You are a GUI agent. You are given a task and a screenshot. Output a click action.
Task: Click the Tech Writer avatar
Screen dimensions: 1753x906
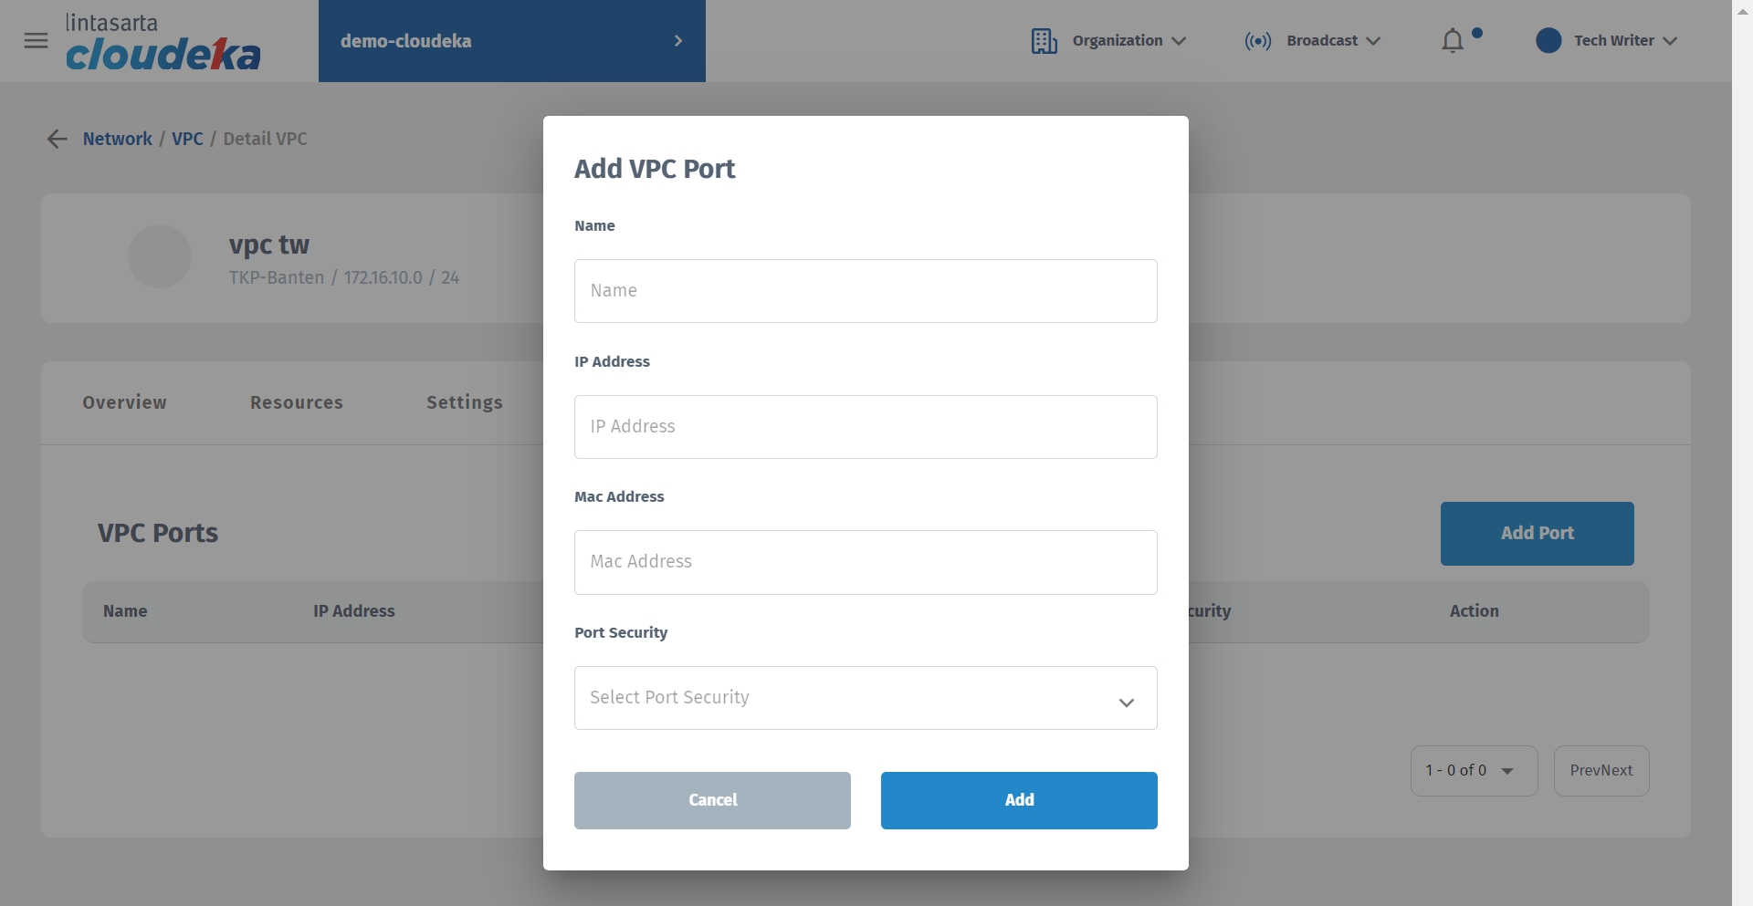click(x=1548, y=41)
